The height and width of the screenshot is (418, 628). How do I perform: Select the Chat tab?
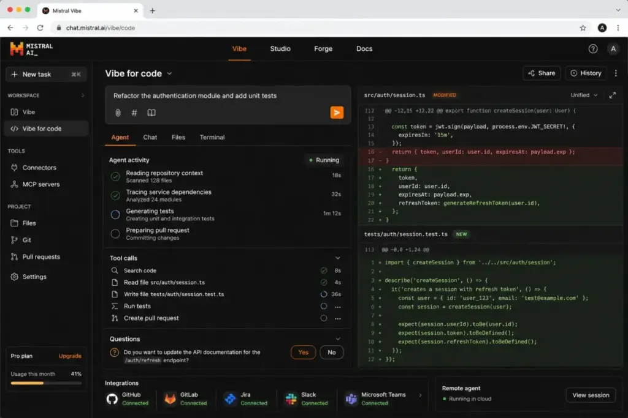[150, 137]
